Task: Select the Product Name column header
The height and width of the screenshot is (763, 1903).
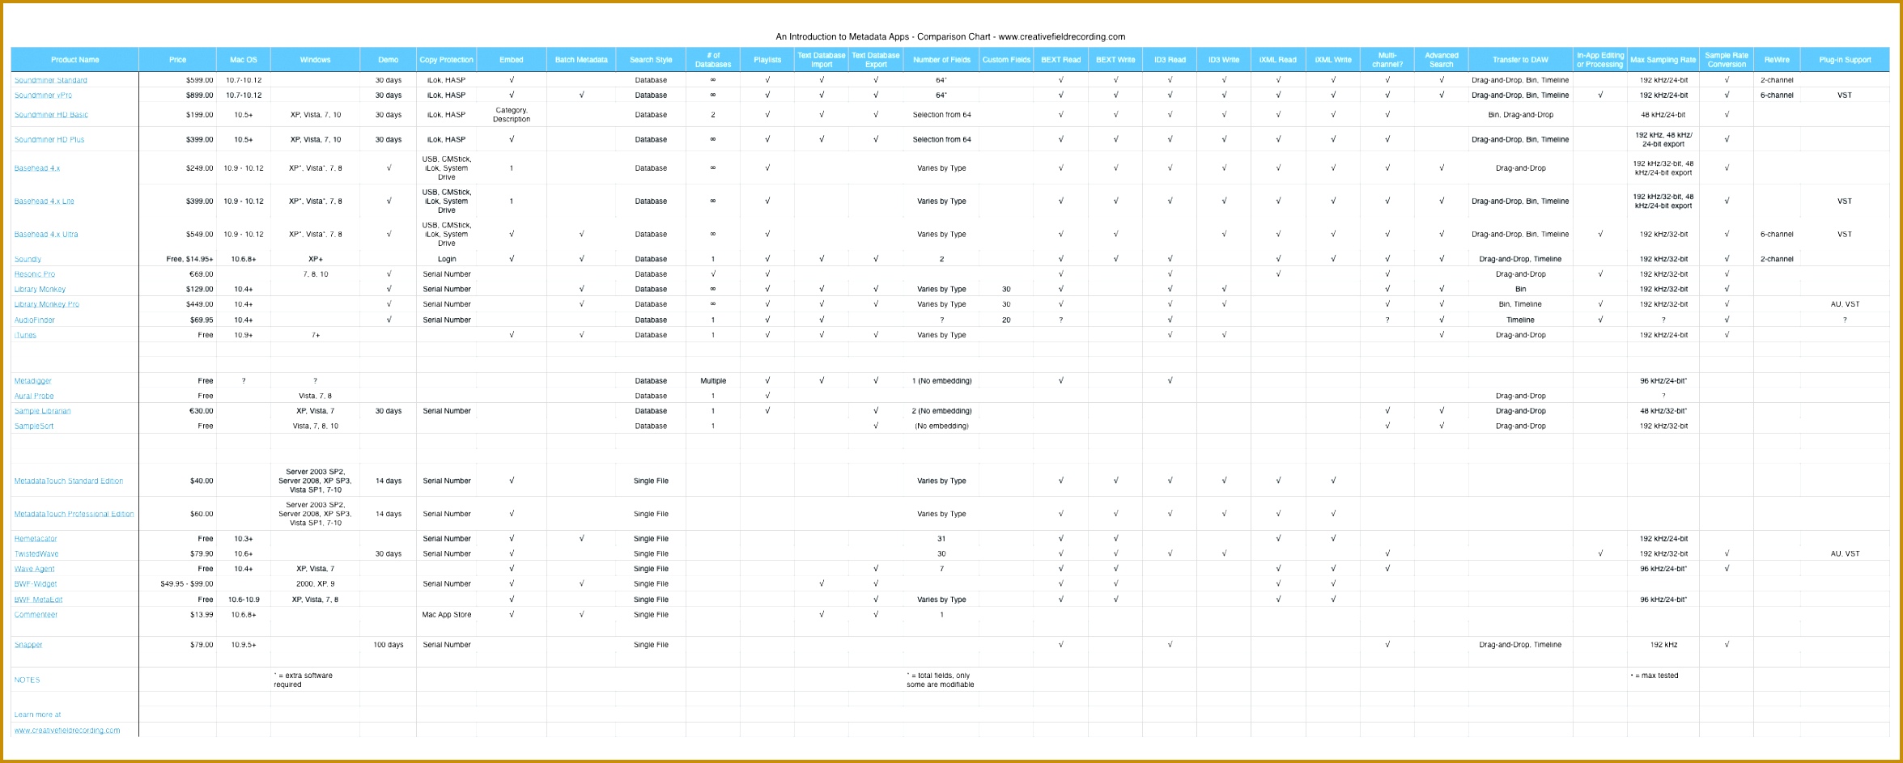Action: click(x=74, y=59)
